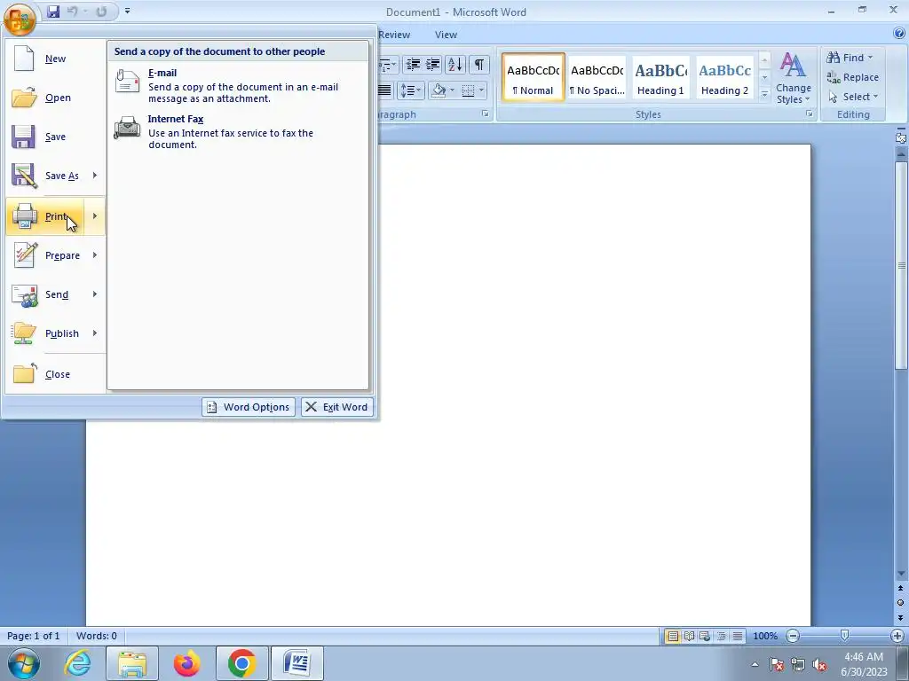Viewport: 909px width, 681px height.
Task: Switch to the View tab
Action: [446, 35]
